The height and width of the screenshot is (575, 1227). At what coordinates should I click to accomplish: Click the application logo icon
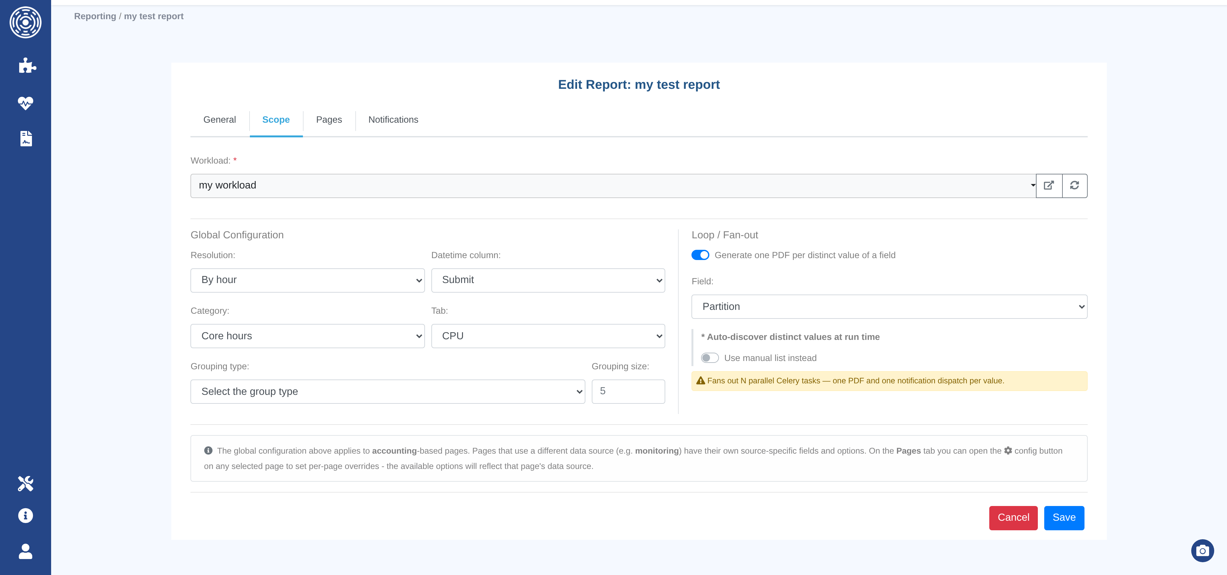(x=26, y=22)
